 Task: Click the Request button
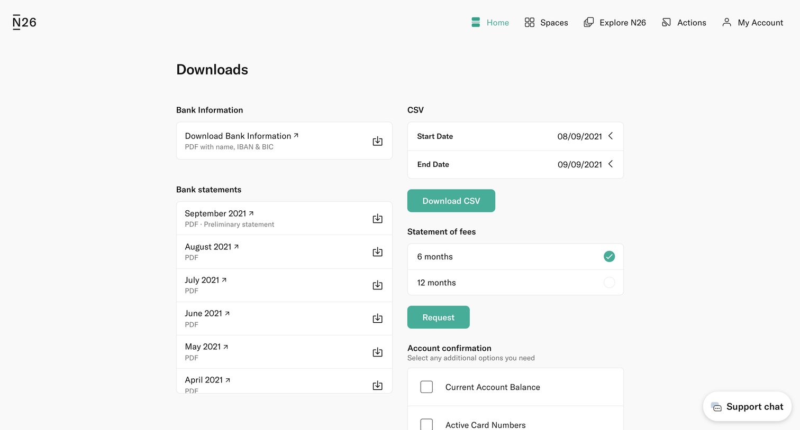tap(439, 317)
